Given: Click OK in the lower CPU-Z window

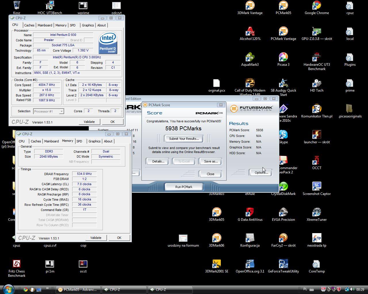Looking at the screenshot, I should pyautogui.click(x=119, y=238).
